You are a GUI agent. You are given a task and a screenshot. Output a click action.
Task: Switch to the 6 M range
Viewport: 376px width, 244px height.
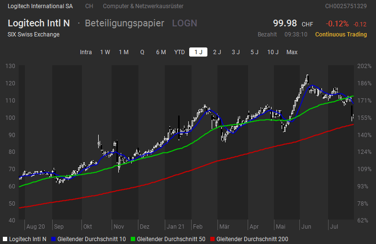161,52
